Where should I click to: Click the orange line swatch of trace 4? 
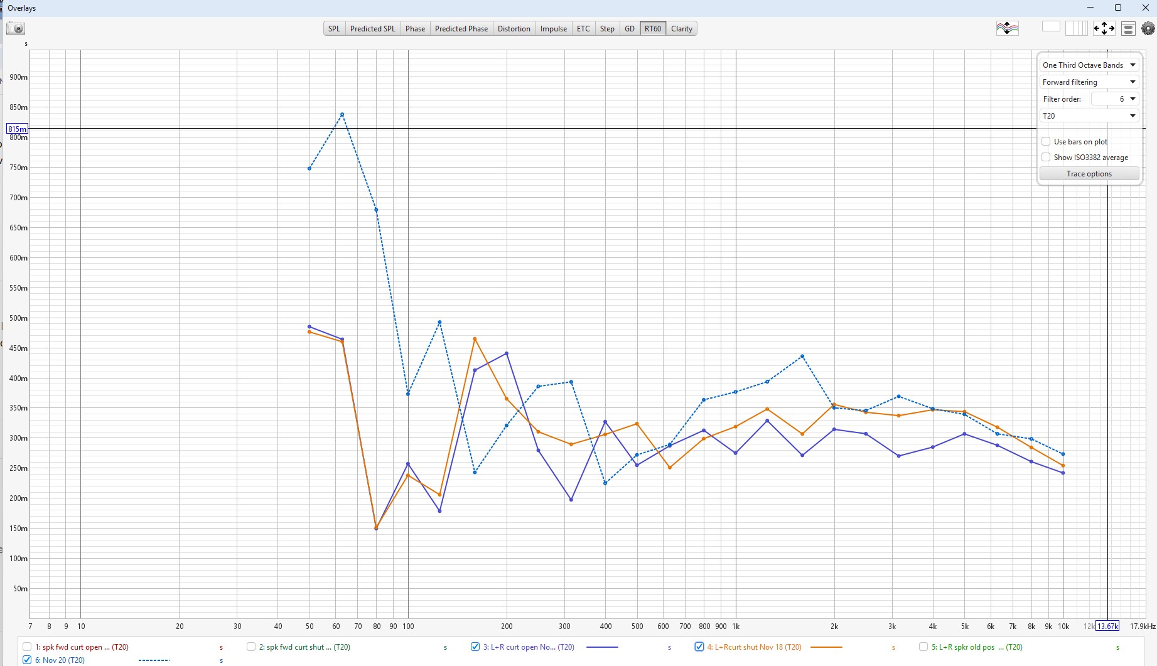tap(826, 647)
